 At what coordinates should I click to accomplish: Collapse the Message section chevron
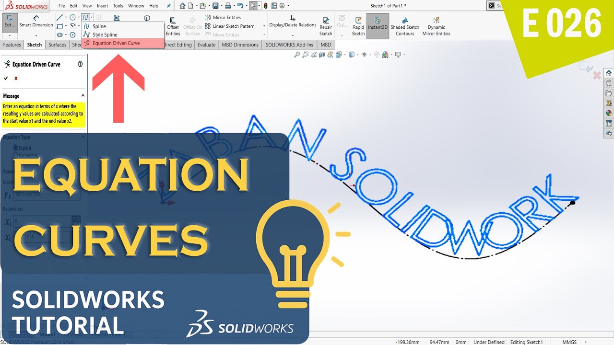[x=83, y=96]
